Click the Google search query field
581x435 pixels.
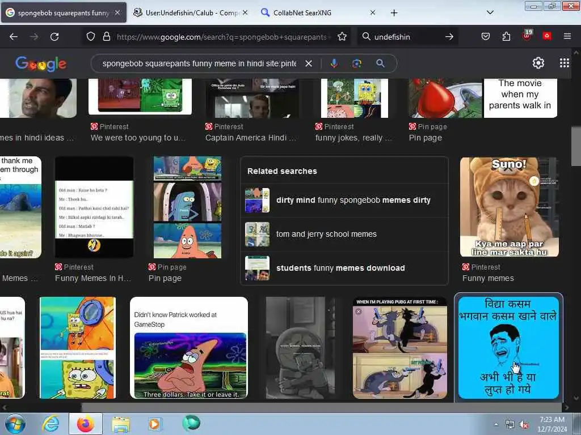(x=199, y=63)
